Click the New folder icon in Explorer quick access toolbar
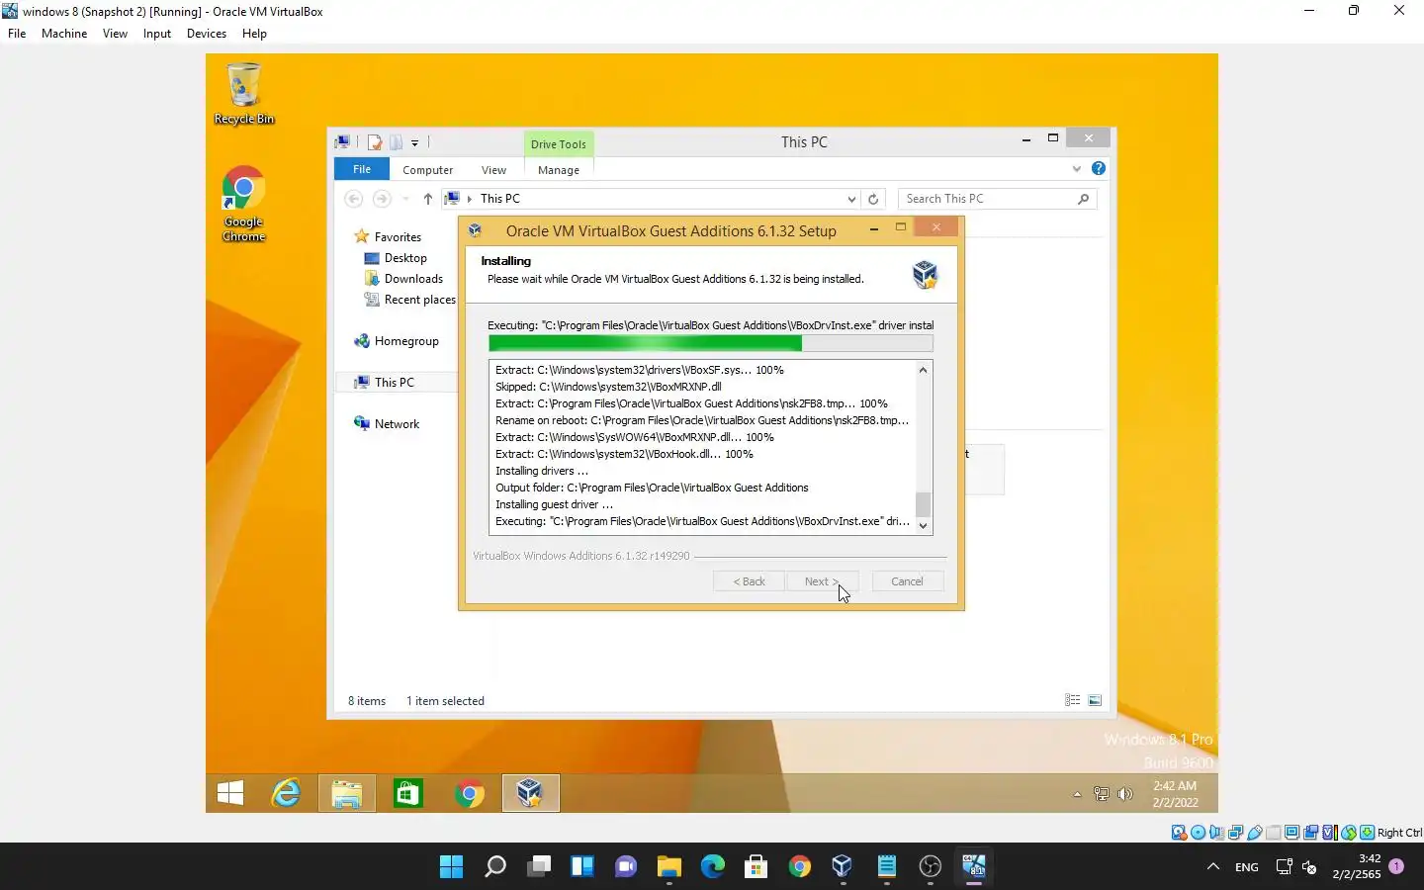The image size is (1424, 890). (x=396, y=142)
